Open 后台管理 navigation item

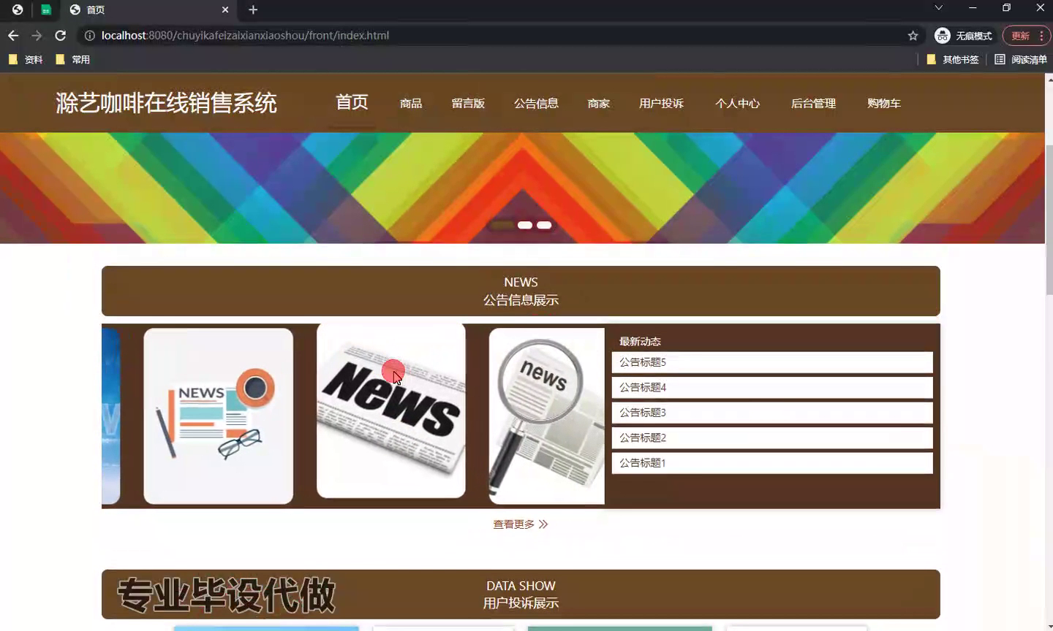tap(813, 103)
